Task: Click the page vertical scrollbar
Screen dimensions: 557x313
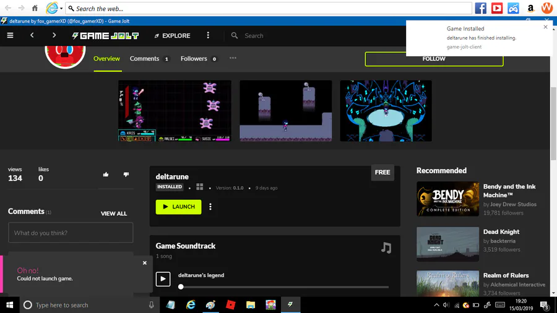Action: pos(553,124)
